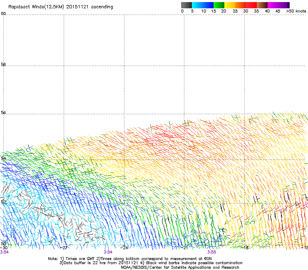The image size is (308, 270).
Task: Click the longitude label '-27'
Action: click(64, 248)
